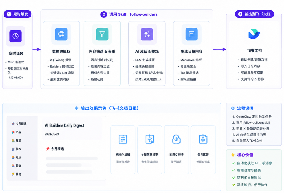This screenshot has height=193, width=284.
Task: Click the 附原文链接 download icon
Action: click(x=176, y=139)
